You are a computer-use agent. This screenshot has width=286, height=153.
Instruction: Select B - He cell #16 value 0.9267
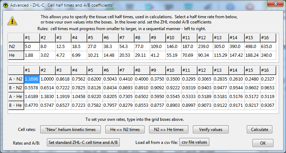268,105
